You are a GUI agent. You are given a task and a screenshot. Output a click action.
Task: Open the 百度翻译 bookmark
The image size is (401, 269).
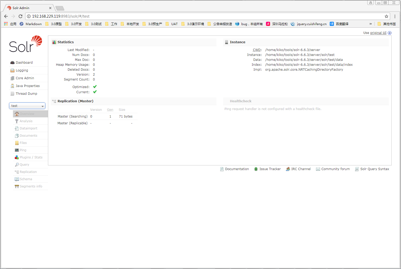pyautogui.click(x=339, y=24)
